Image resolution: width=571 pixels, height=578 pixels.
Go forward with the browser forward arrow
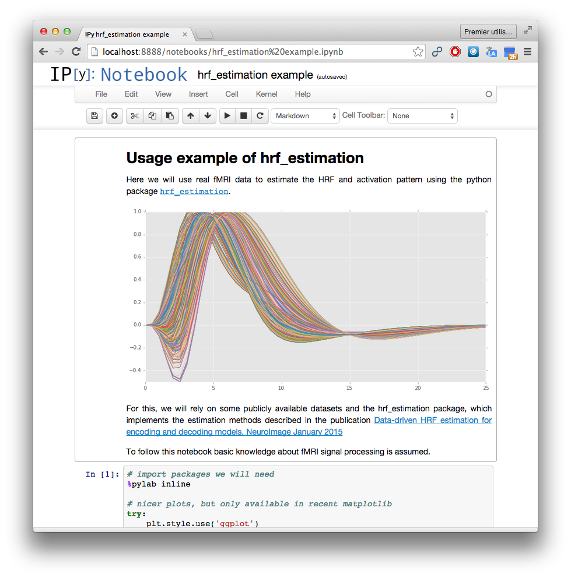point(59,52)
